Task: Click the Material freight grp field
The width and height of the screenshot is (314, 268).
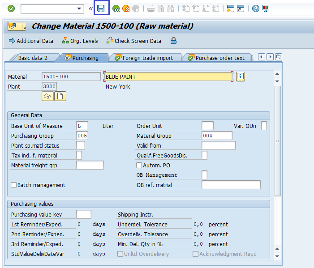Action: tap(90, 165)
